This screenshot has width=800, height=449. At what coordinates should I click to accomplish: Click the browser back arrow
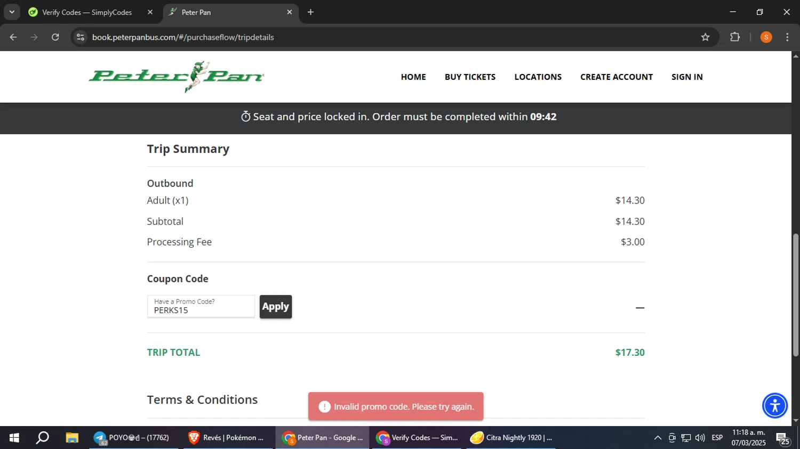13,37
